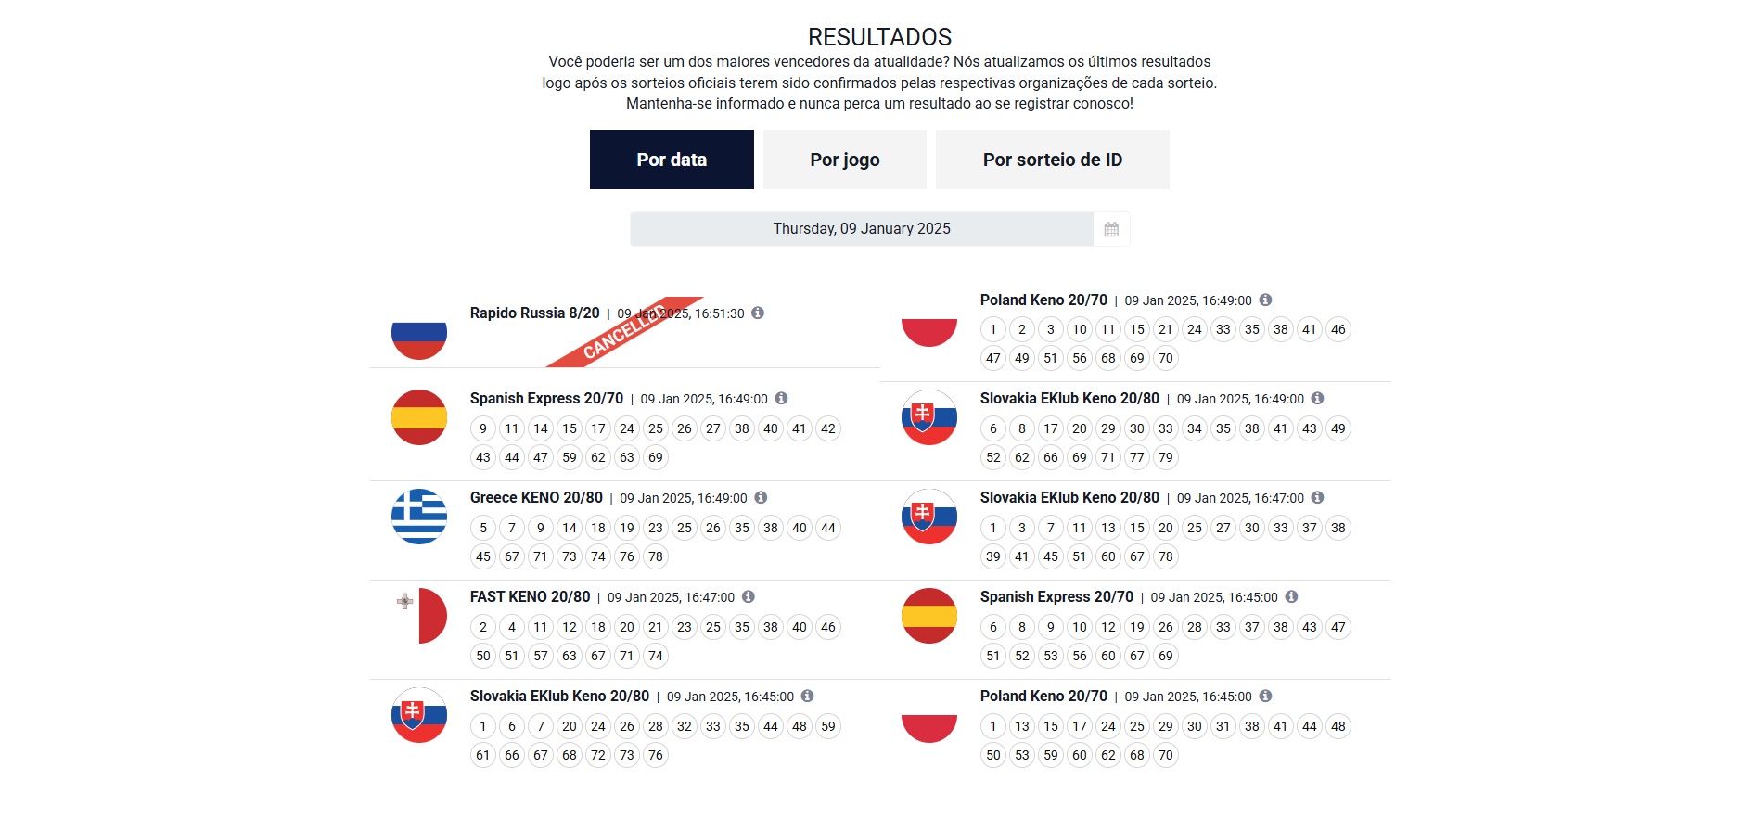
Task: Click the date field showing Thursday, 09 January 2025
Action: coord(861,229)
